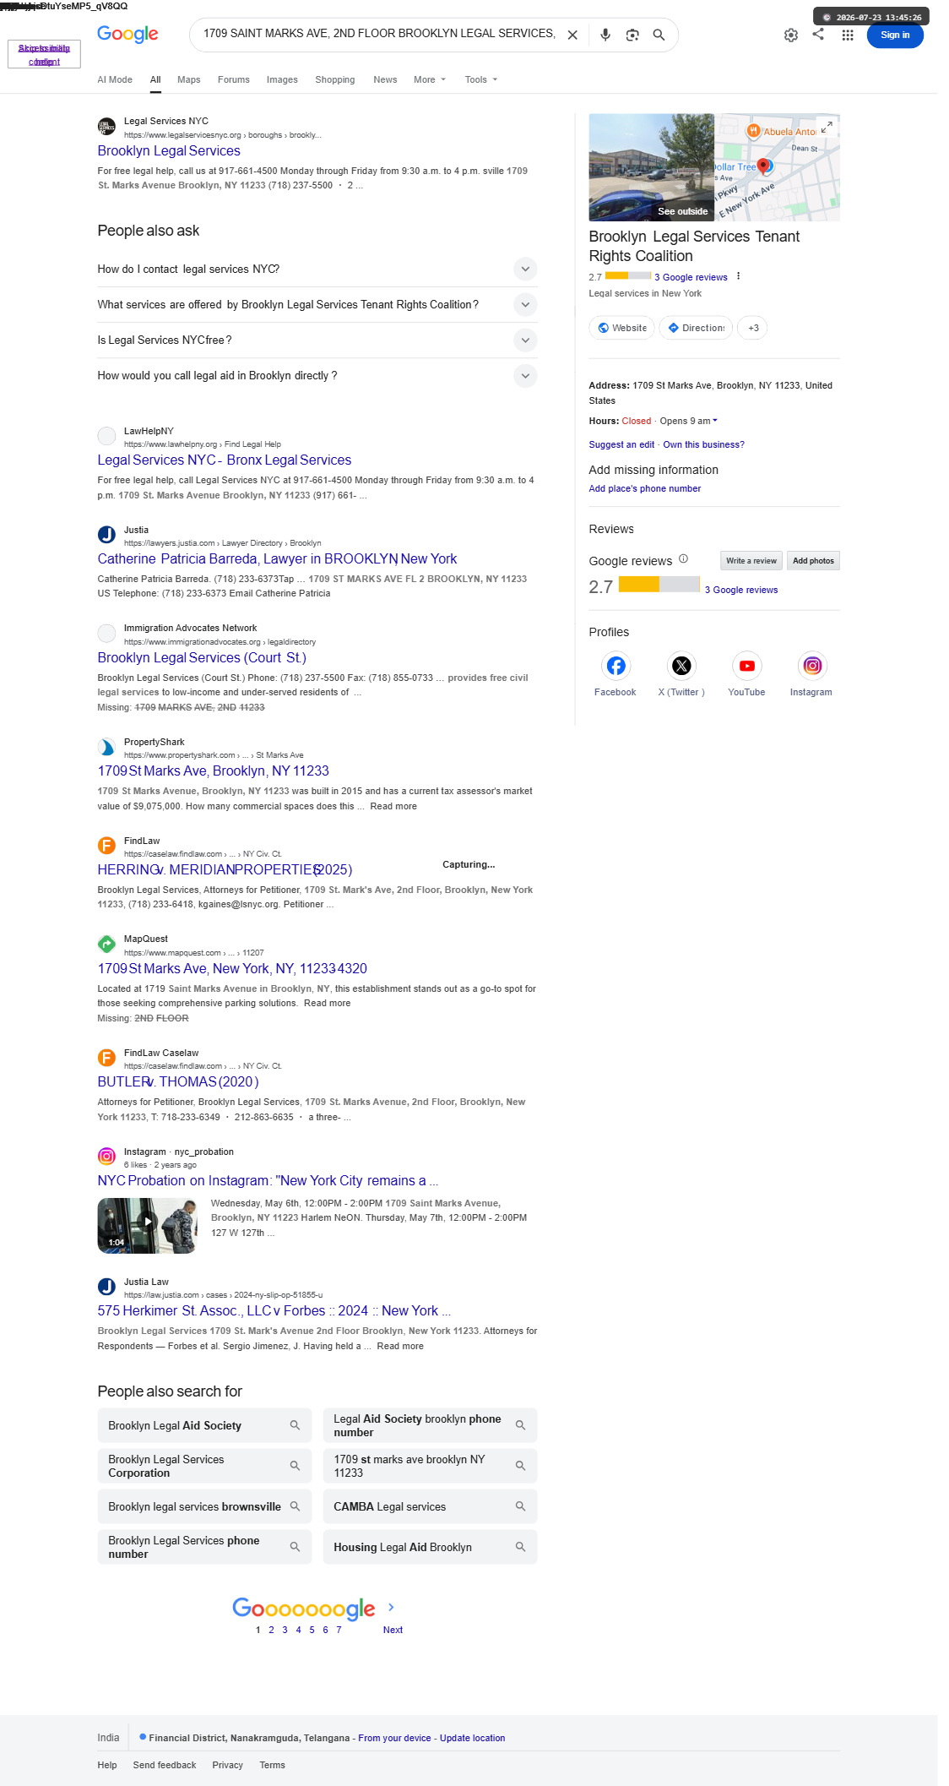Viewport: 949px width, 1786px height.
Task: Click 'Own this business?' link
Action: coord(703,444)
